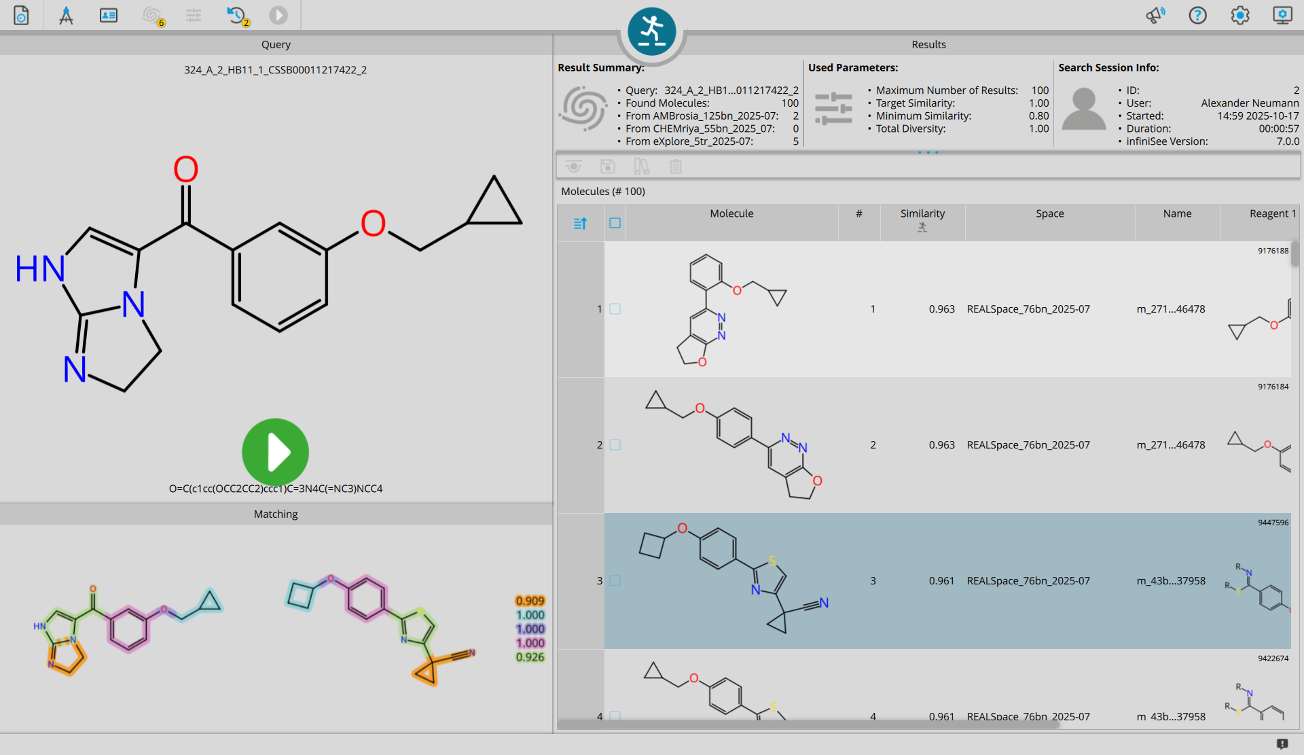Screen dimensions: 1304x755
Task: Click the central running-figure infiniSee logo button
Action: point(651,32)
